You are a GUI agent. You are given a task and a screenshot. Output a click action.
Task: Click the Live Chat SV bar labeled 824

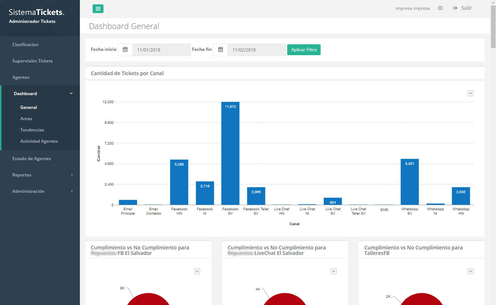tap(333, 202)
